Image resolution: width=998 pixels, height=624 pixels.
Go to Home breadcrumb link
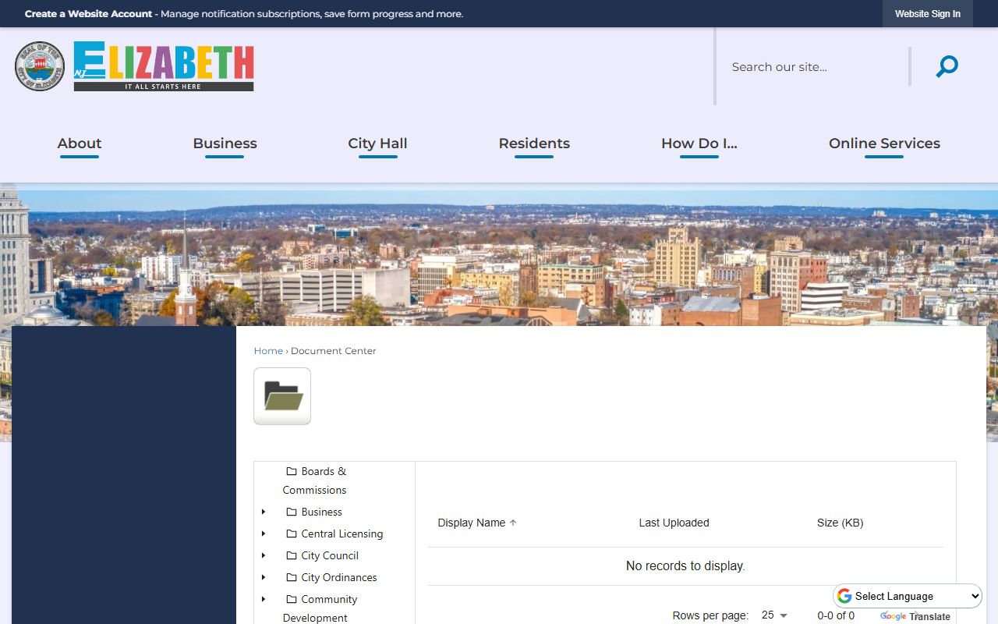pyautogui.click(x=268, y=351)
